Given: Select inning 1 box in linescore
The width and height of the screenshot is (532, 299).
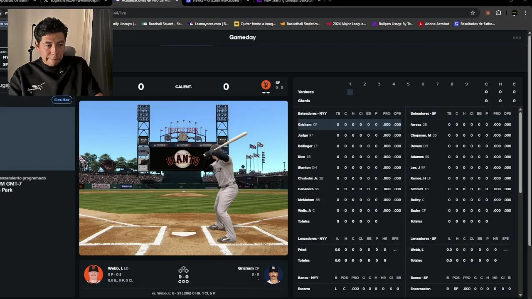Looking at the screenshot, I should pos(350,92).
